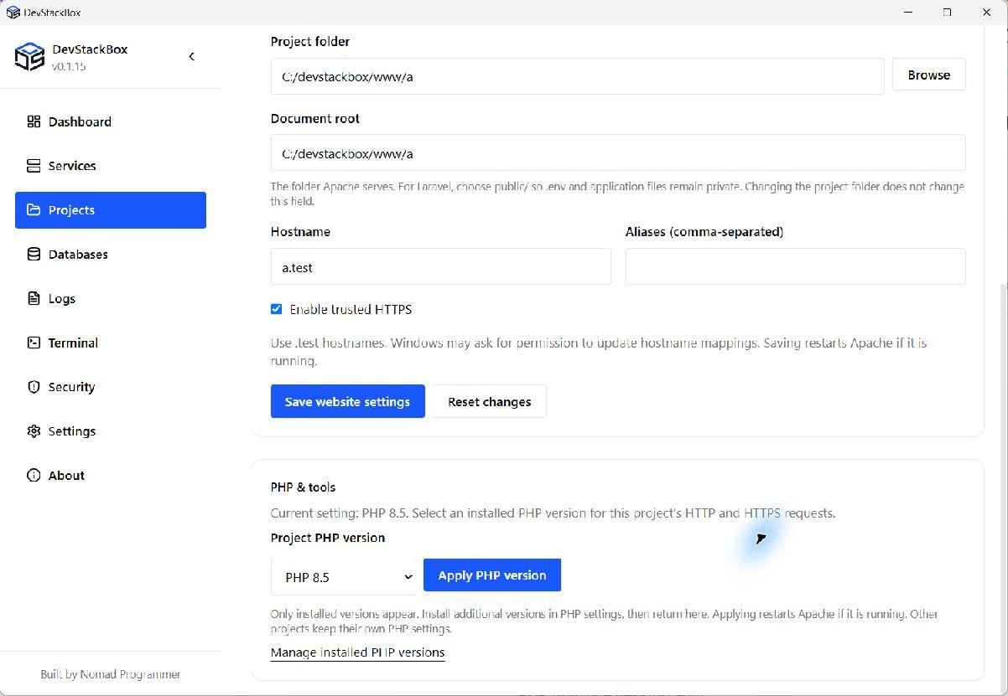Viewport: 1008px width, 696px height.
Task: Click the 'Document root' label
Action: click(x=315, y=119)
